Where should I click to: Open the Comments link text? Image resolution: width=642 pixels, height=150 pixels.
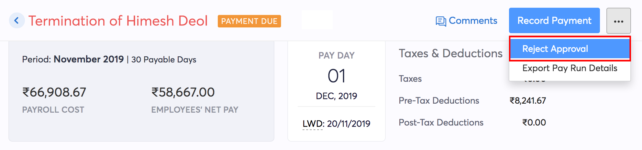click(473, 21)
